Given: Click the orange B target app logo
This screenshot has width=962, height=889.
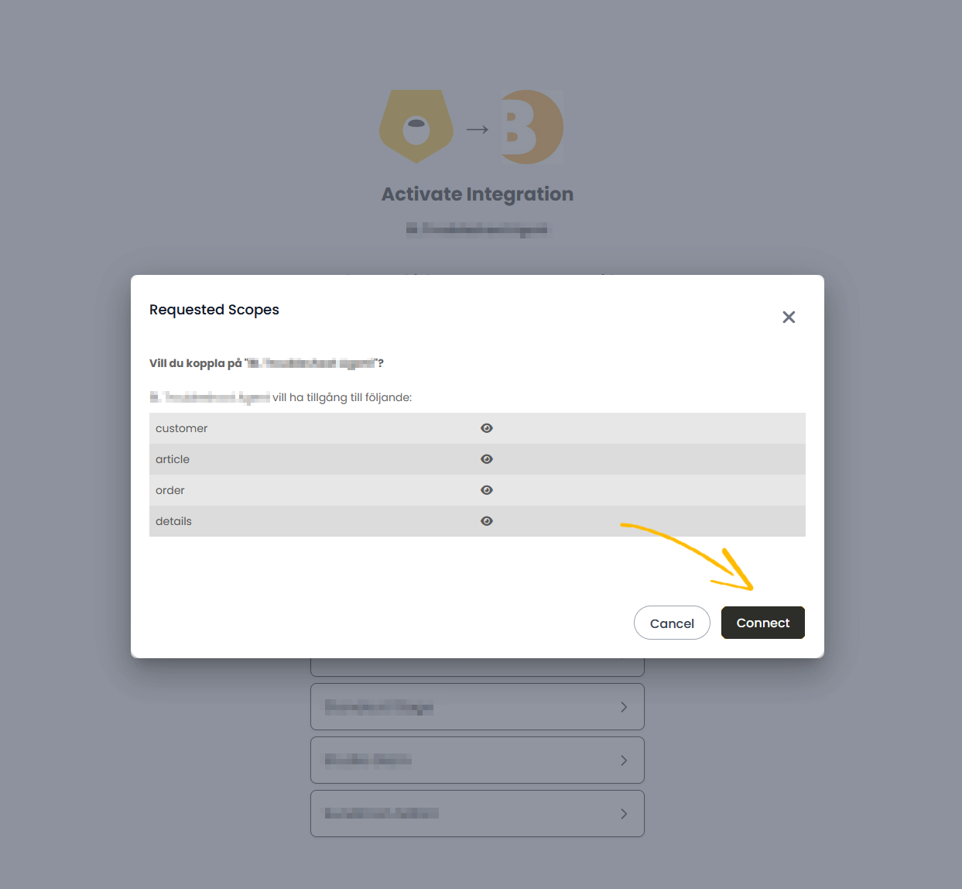Looking at the screenshot, I should pos(531,128).
